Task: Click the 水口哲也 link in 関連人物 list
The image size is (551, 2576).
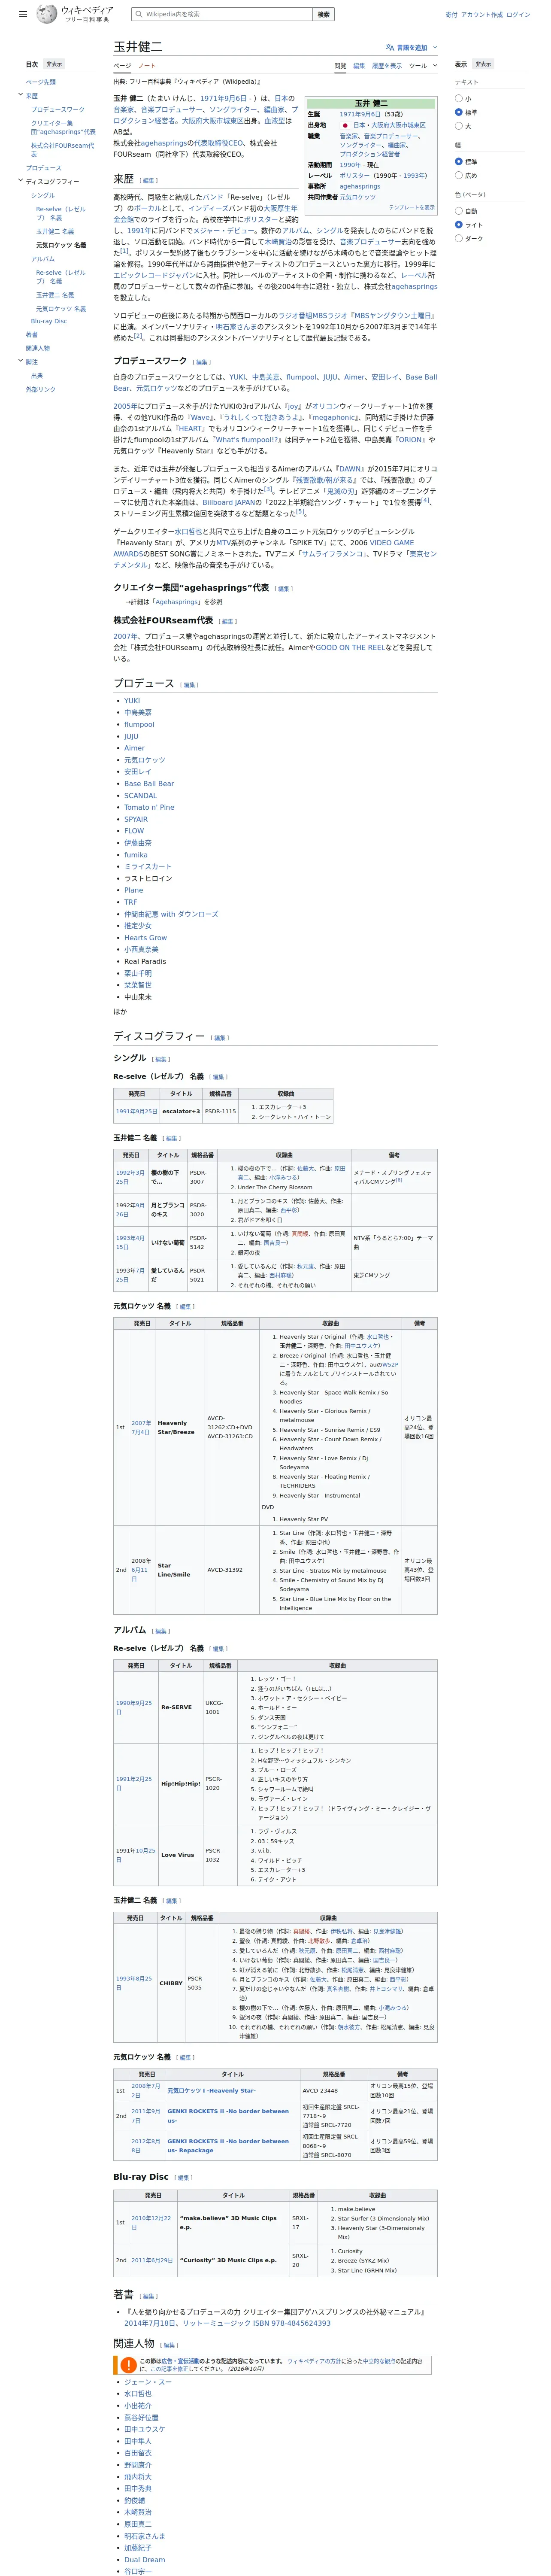Action: 138,2394
